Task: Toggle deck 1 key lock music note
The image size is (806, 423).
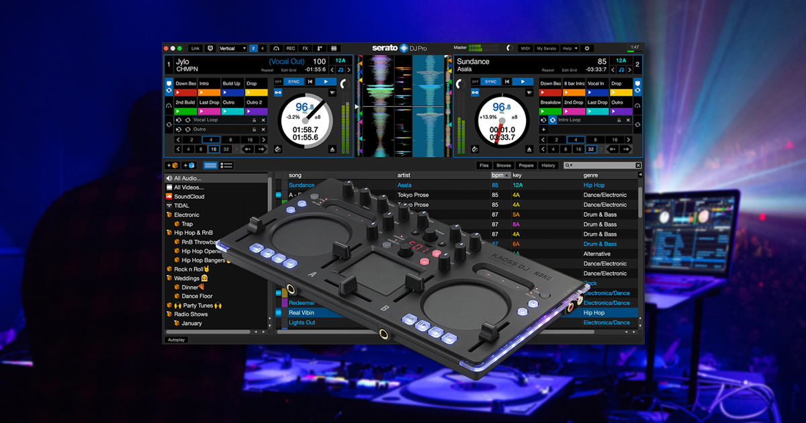Action: 341,70
